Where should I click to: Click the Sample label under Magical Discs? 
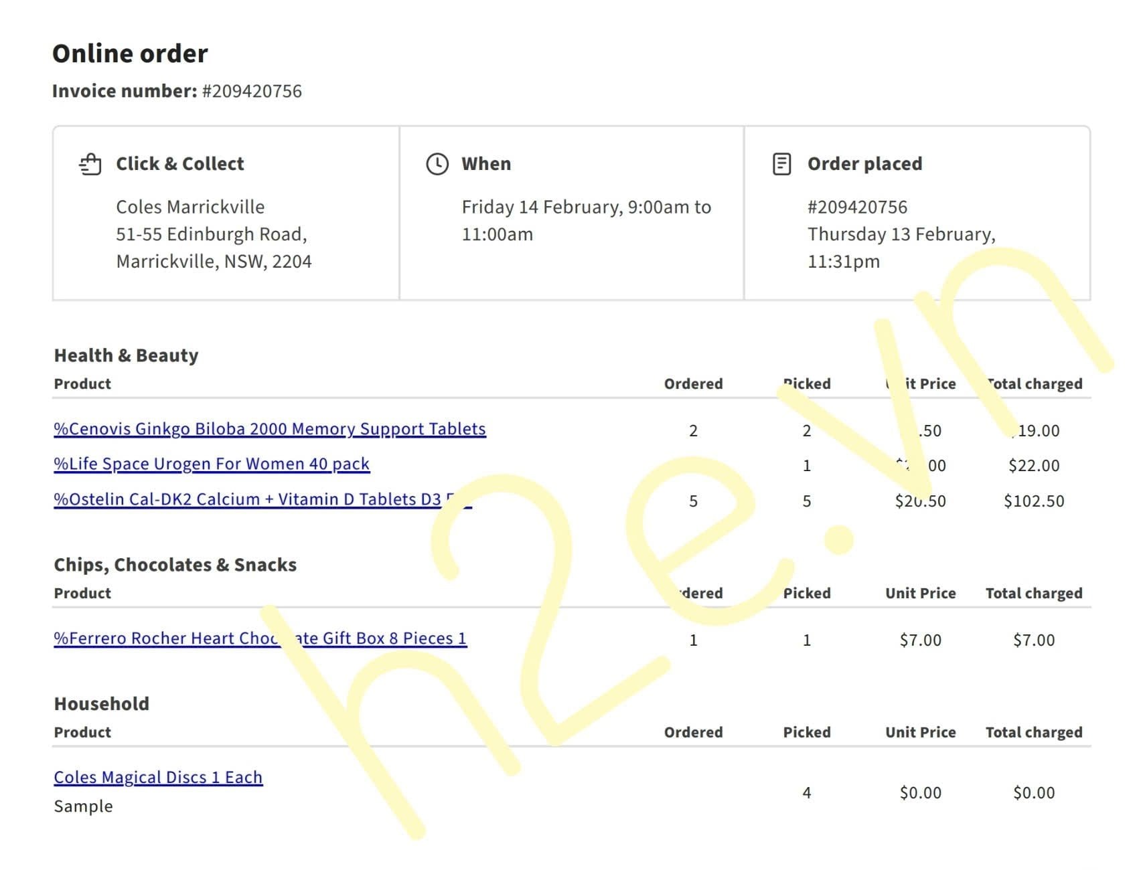83,806
